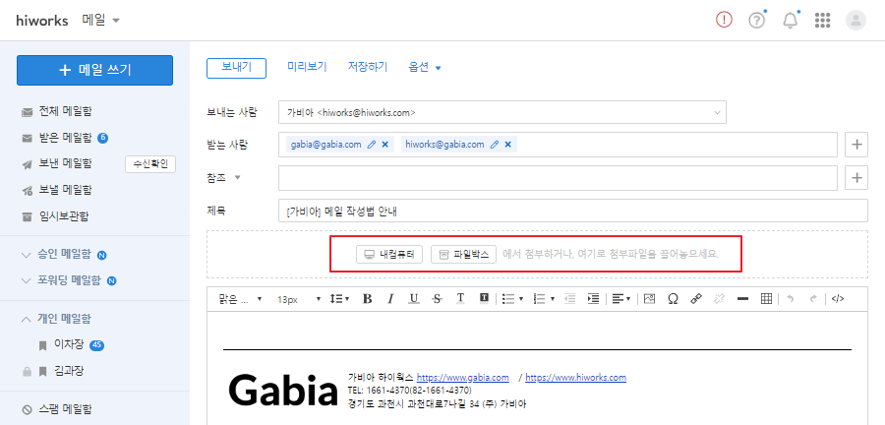Viewport: 885px width, 425px height.
Task: Open the HTML source code view
Action: pyautogui.click(x=838, y=298)
